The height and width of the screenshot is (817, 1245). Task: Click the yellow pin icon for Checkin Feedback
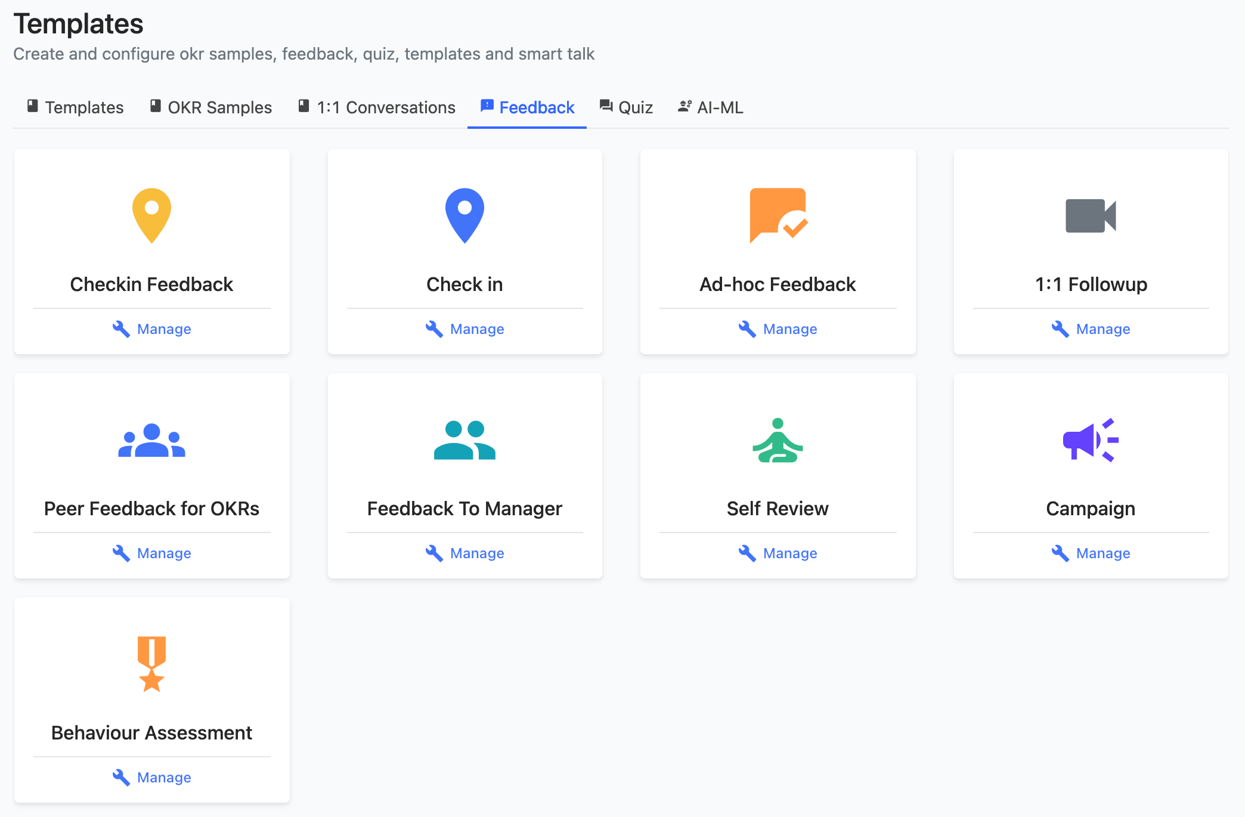[151, 215]
